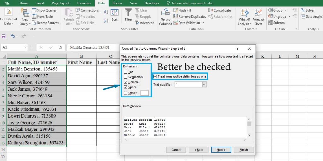Screen dimensions: 323x161
Task: Open Recent Sources
Action: coord(45,23)
